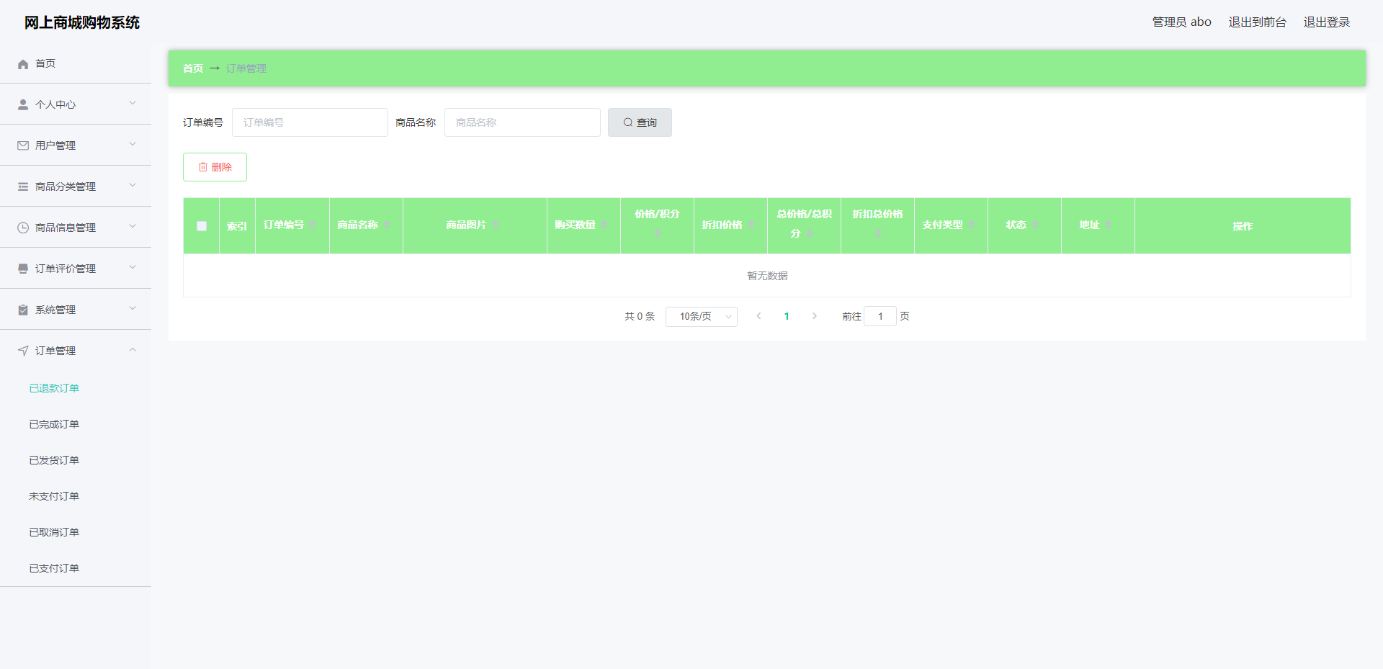This screenshot has width=1383, height=669.
Task: Expand 用户管理 menu chevron
Action: tap(133, 145)
